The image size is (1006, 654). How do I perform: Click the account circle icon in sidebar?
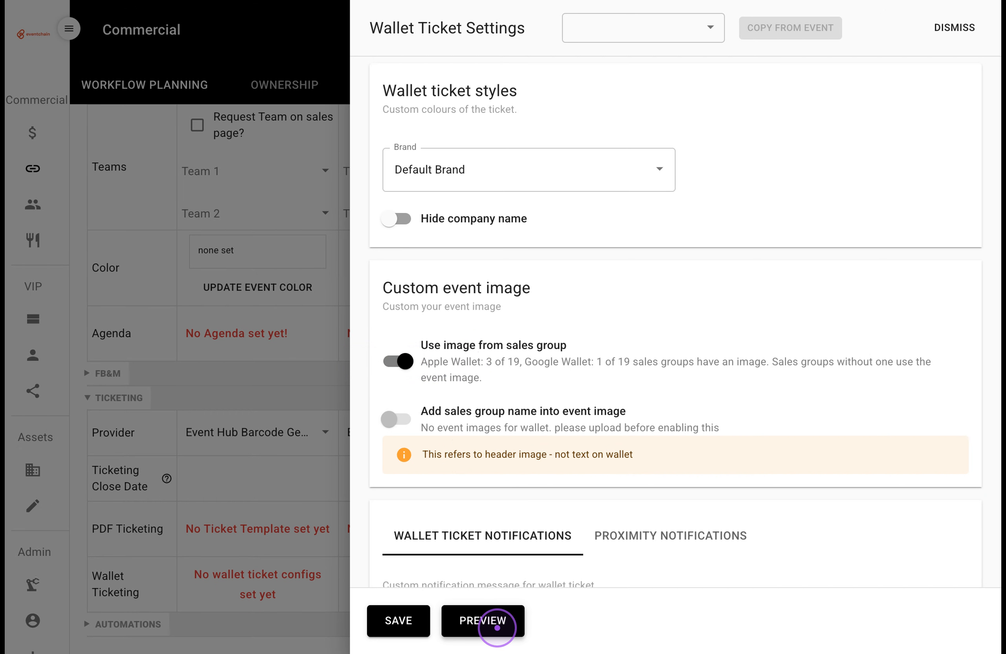click(33, 620)
